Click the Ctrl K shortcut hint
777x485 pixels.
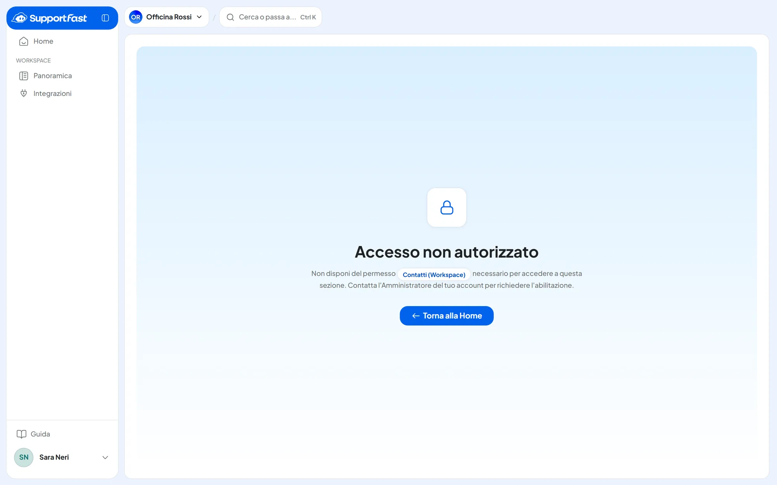tap(308, 17)
